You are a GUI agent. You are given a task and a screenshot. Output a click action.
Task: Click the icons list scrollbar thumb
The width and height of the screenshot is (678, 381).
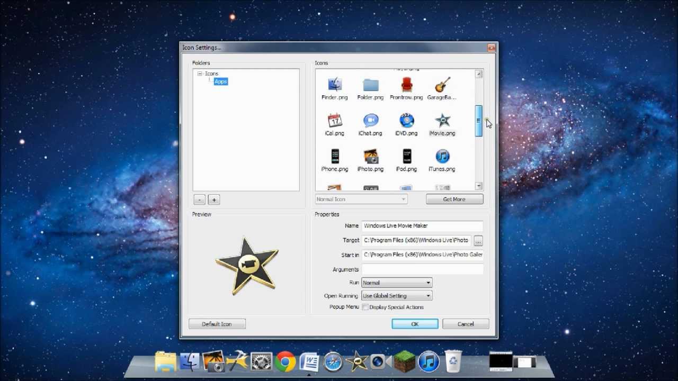(x=478, y=121)
